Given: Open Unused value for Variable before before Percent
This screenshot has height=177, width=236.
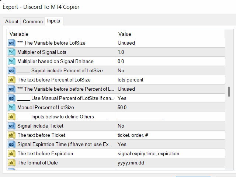Looking at the screenshot, I should tap(170, 89).
